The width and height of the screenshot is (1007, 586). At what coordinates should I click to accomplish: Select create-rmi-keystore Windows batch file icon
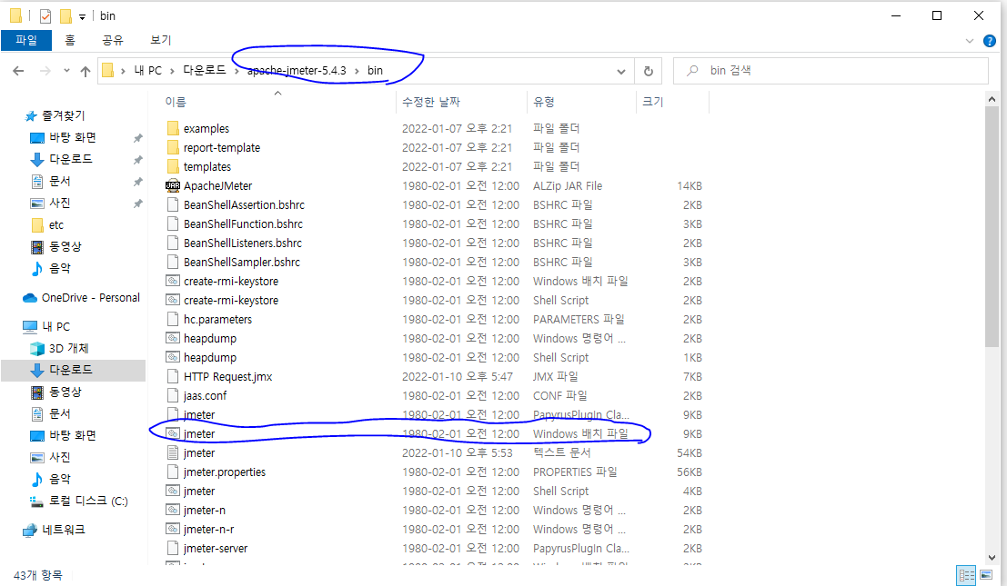coord(173,281)
